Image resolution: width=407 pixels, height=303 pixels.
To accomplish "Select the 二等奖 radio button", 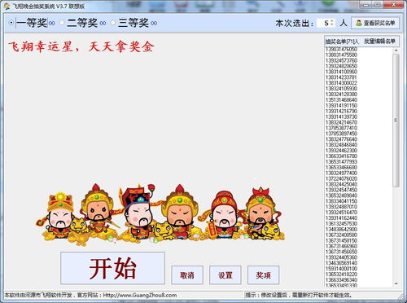I will point(62,23).
